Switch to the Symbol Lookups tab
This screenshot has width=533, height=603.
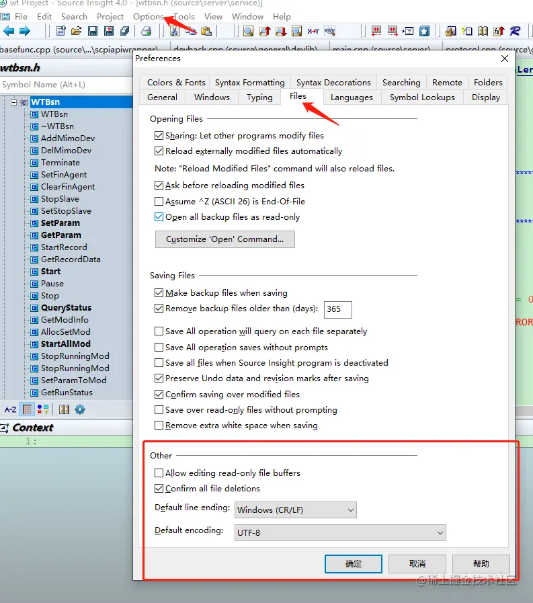422,97
